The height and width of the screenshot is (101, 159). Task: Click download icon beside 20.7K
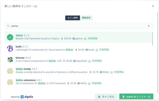90,72
